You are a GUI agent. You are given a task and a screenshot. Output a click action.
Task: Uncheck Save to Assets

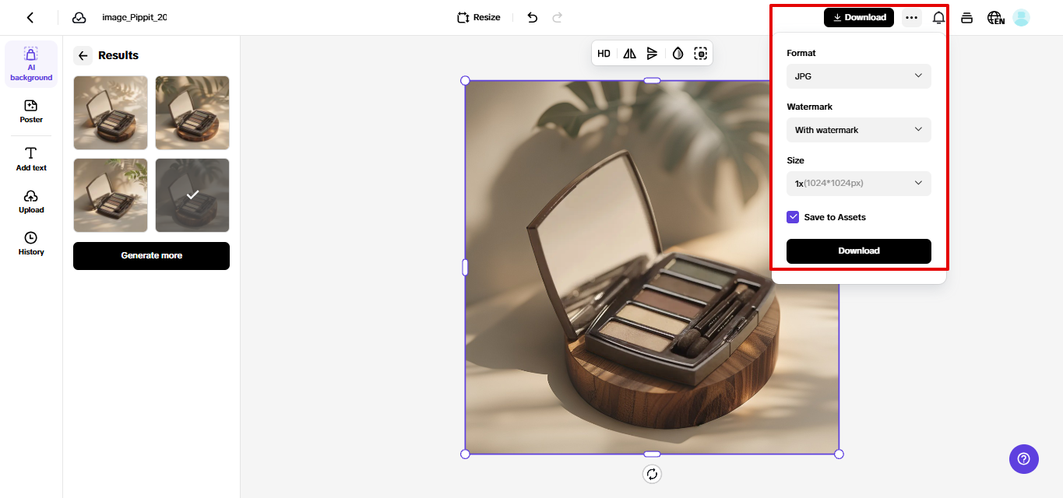[x=793, y=216]
